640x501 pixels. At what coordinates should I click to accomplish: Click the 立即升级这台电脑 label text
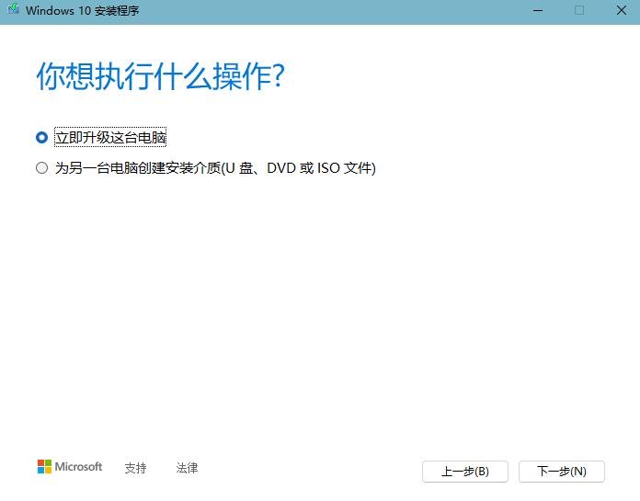[x=110, y=138]
